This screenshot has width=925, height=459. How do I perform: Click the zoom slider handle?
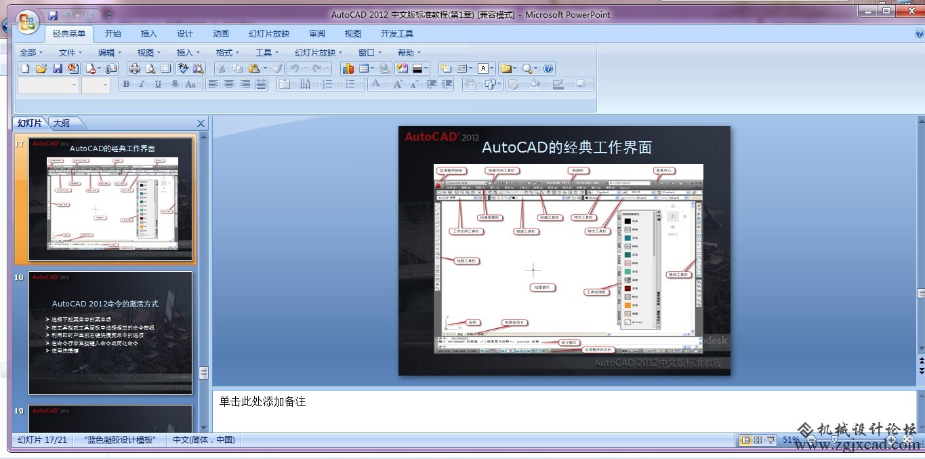coord(835,440)
